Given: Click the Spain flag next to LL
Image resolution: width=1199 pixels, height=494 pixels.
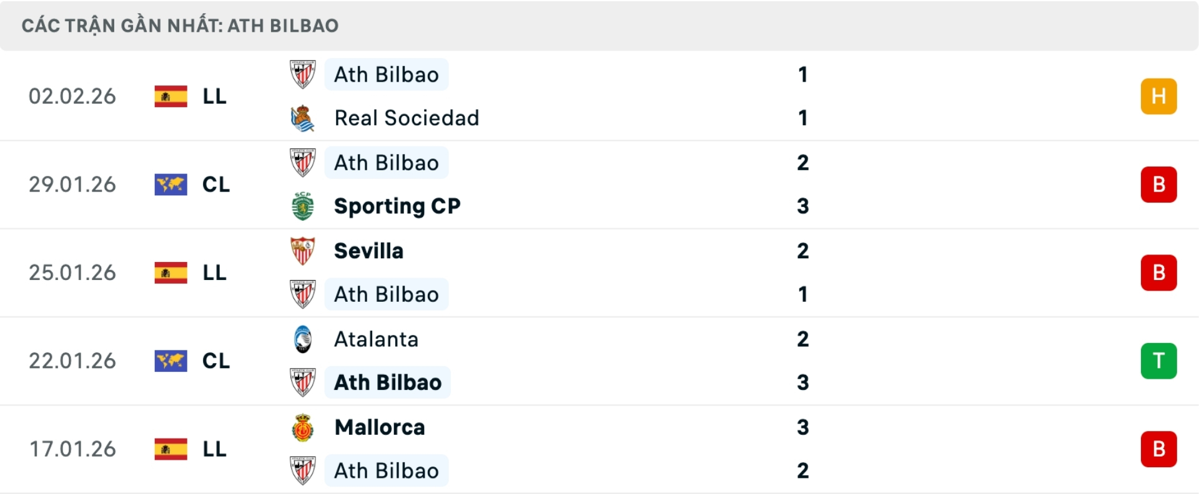Looking at the screenshot, I should 170,96.
